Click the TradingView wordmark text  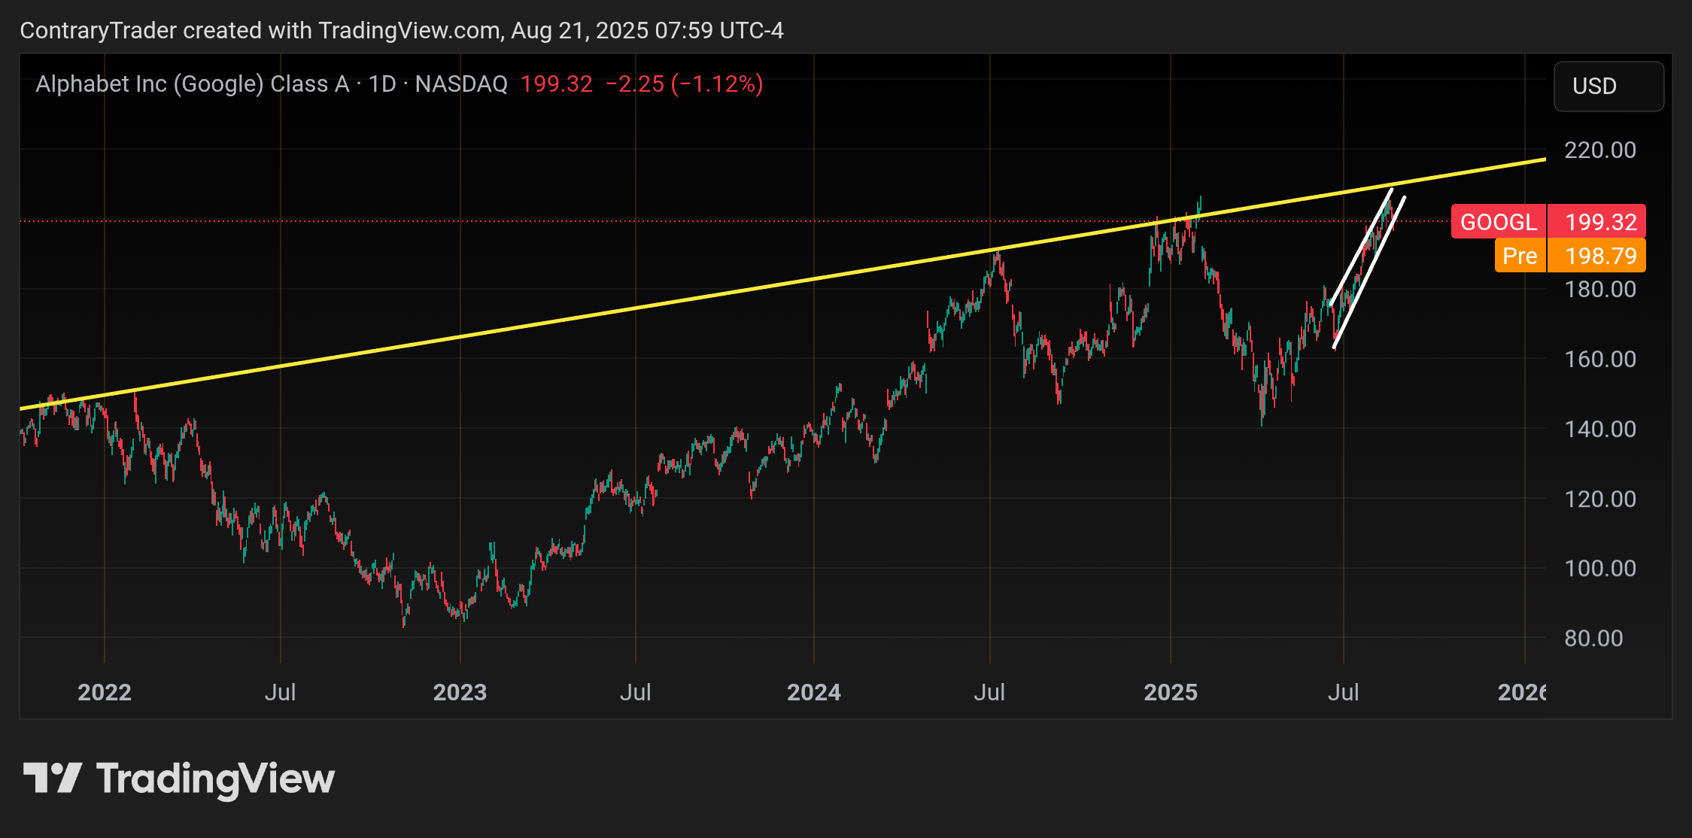click(x=216, y=779)
